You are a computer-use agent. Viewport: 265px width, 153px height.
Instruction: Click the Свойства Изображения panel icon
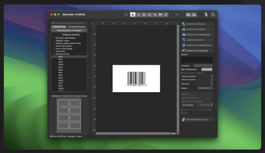[x=184, y=35]
